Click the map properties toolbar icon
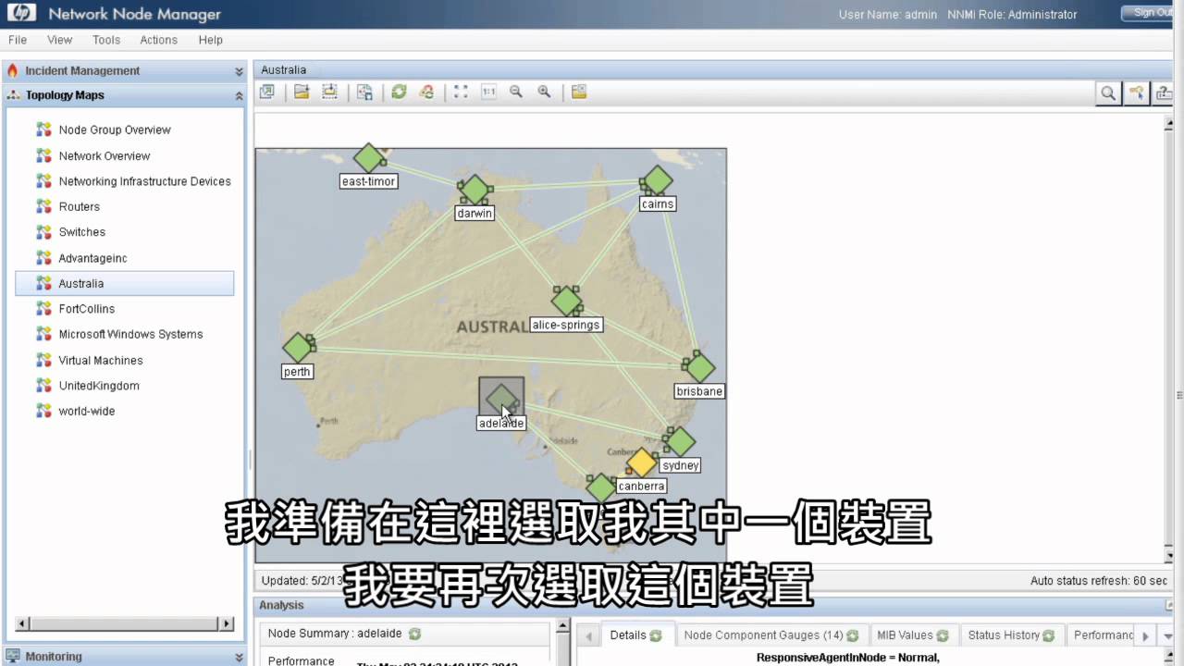Image resolution: width=1184 pixels, height=666 pixels. tap(365, 92)
